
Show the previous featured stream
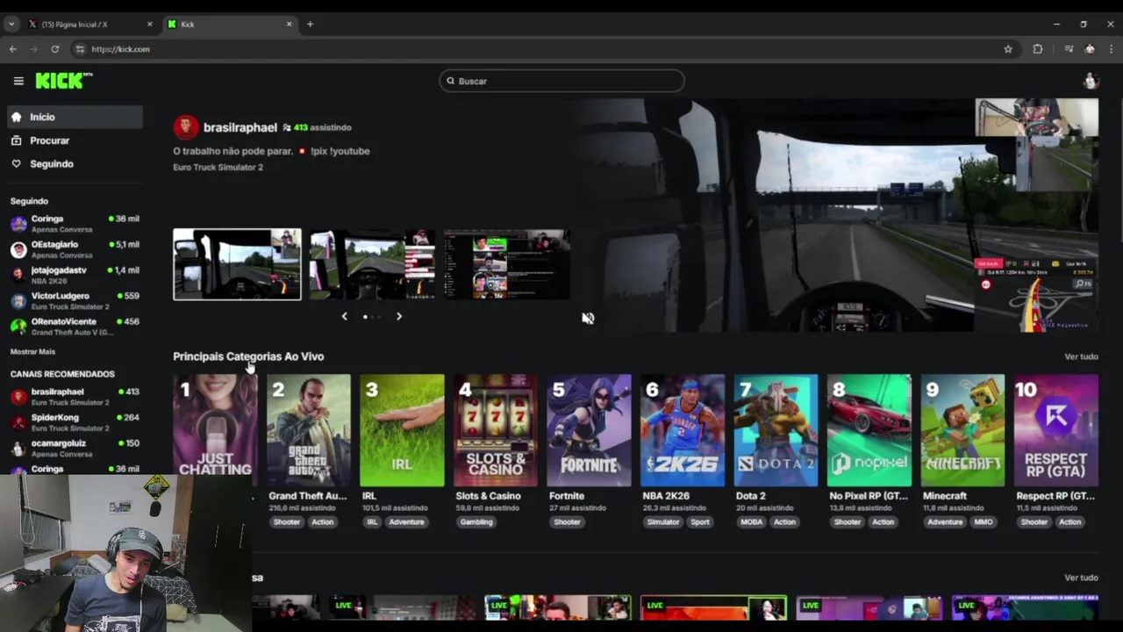344,316
